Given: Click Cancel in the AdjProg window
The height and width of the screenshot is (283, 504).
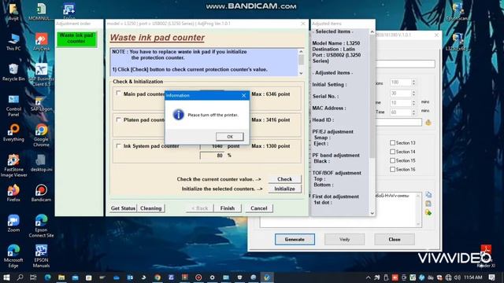Looking at the screenshot, I should pyautogui.click(x=259, y=208).
